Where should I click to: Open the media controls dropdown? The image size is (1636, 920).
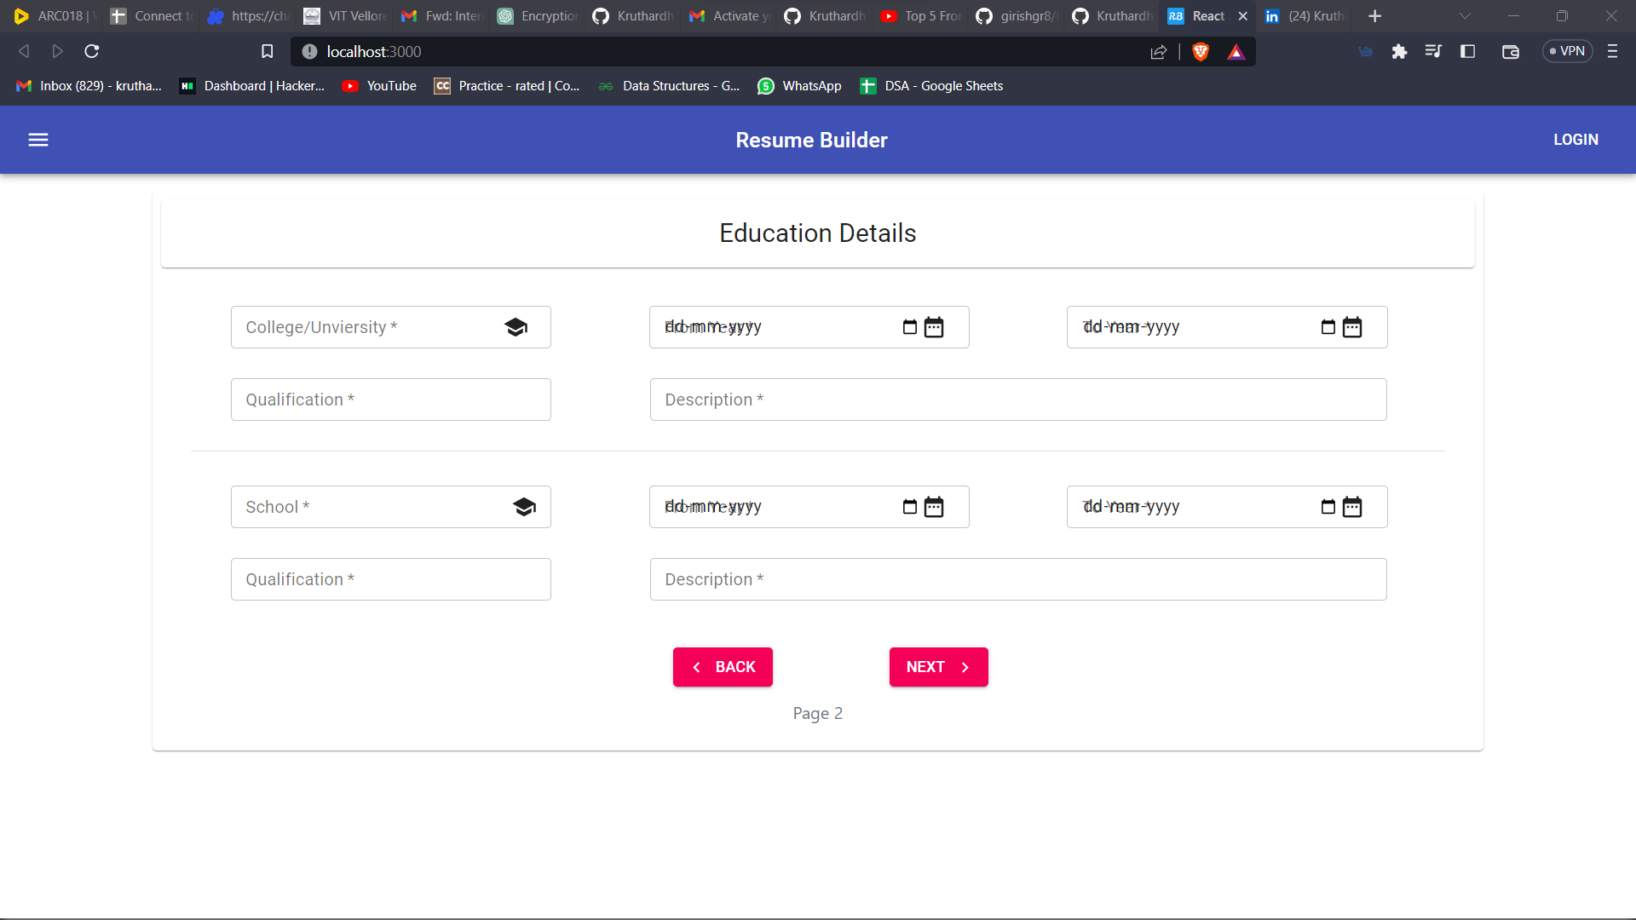1433,52
